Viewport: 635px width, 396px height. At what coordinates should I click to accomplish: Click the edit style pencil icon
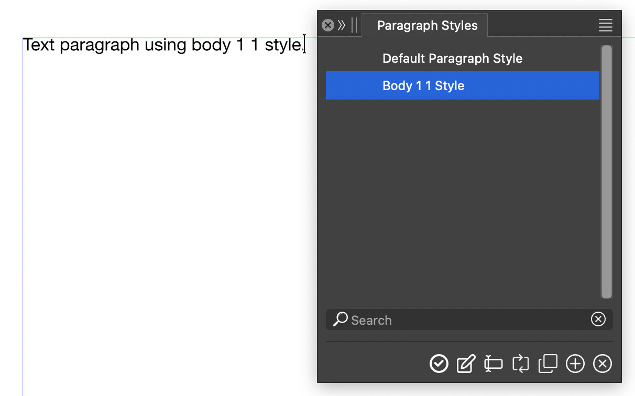tap(466, 364)
